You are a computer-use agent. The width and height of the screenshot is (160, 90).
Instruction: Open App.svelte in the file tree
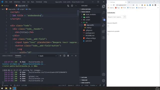coord(90,25)
